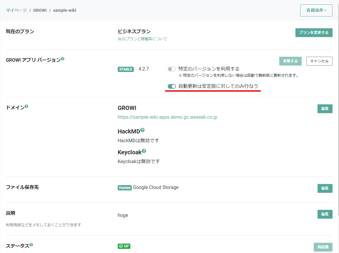Click 現在のプラン section label
This screenshot has width=339, height=253.
[20, 31]
